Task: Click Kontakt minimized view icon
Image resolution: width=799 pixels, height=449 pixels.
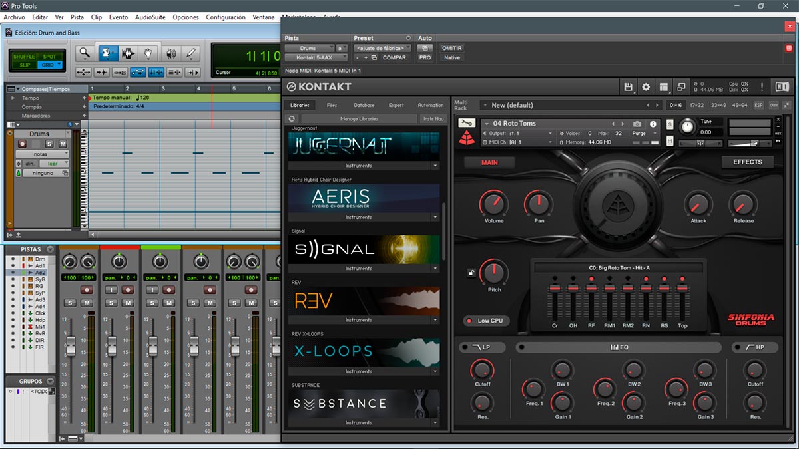Action: pos(680,87)
